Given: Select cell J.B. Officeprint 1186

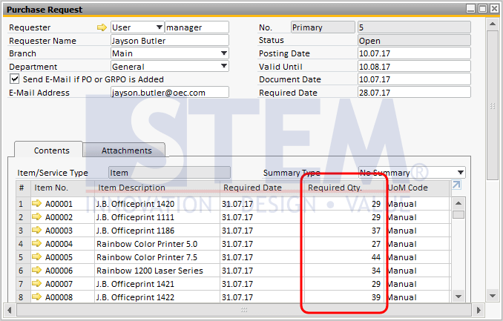Looking at the screenshot, I should tap(157, 231).
